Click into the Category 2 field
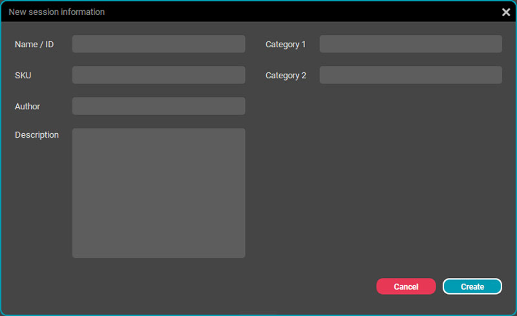This screenshot has width=517, height=316. 410,75
